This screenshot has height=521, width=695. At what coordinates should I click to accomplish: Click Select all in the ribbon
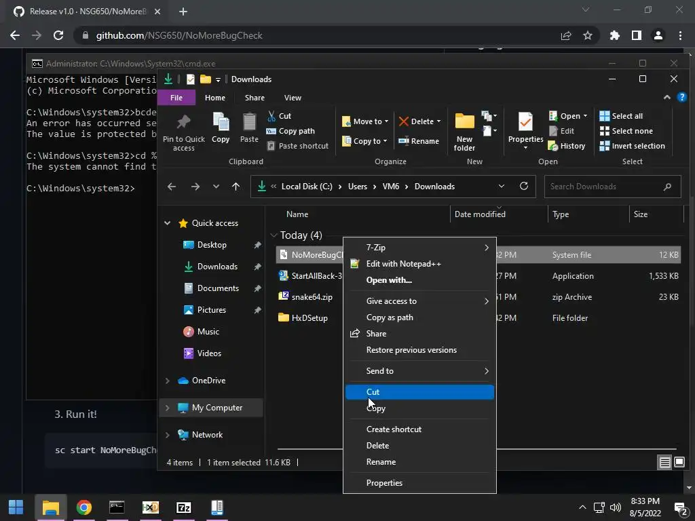coord(621,116)
